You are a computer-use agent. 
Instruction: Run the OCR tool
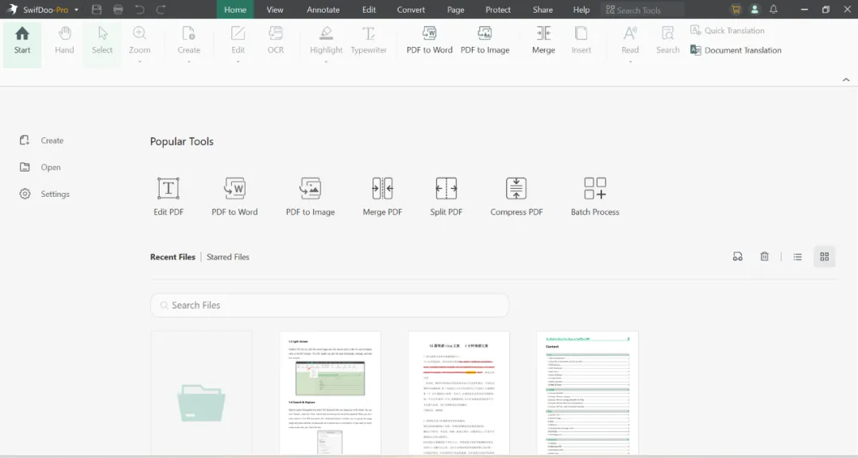point(276,41)
